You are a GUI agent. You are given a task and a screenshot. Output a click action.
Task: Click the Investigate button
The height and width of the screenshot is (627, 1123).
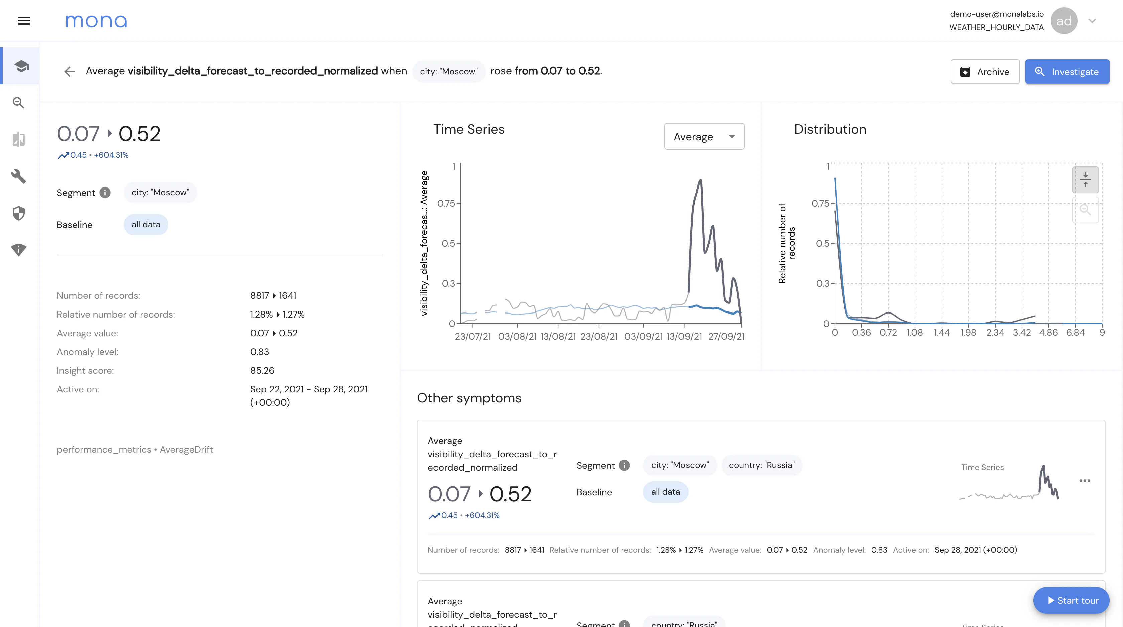click(x=1067, y=72)
